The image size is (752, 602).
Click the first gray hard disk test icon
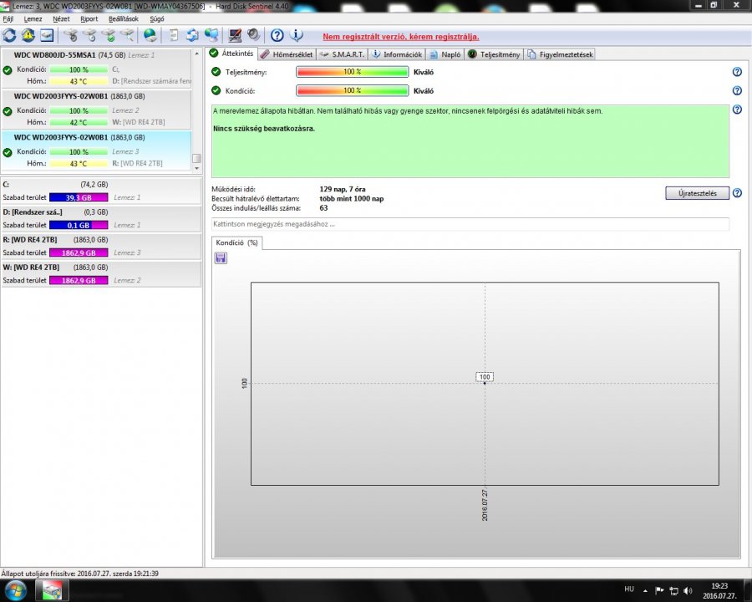pyautogui.click(x=71, y=35)
